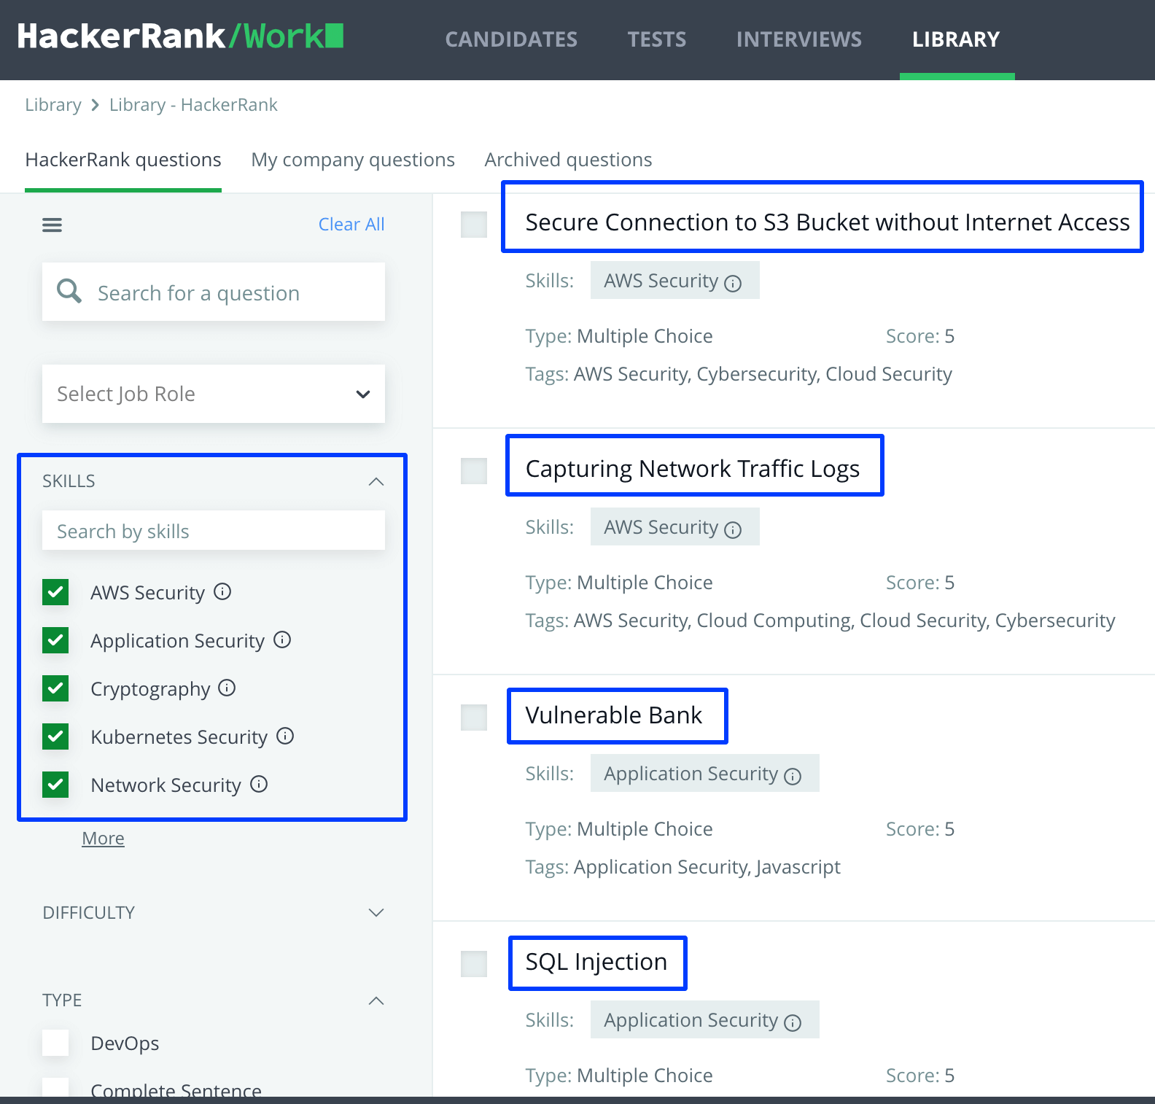
Task: Open Secure Connection to S3 Bucket question
Action: coord(828,222)
